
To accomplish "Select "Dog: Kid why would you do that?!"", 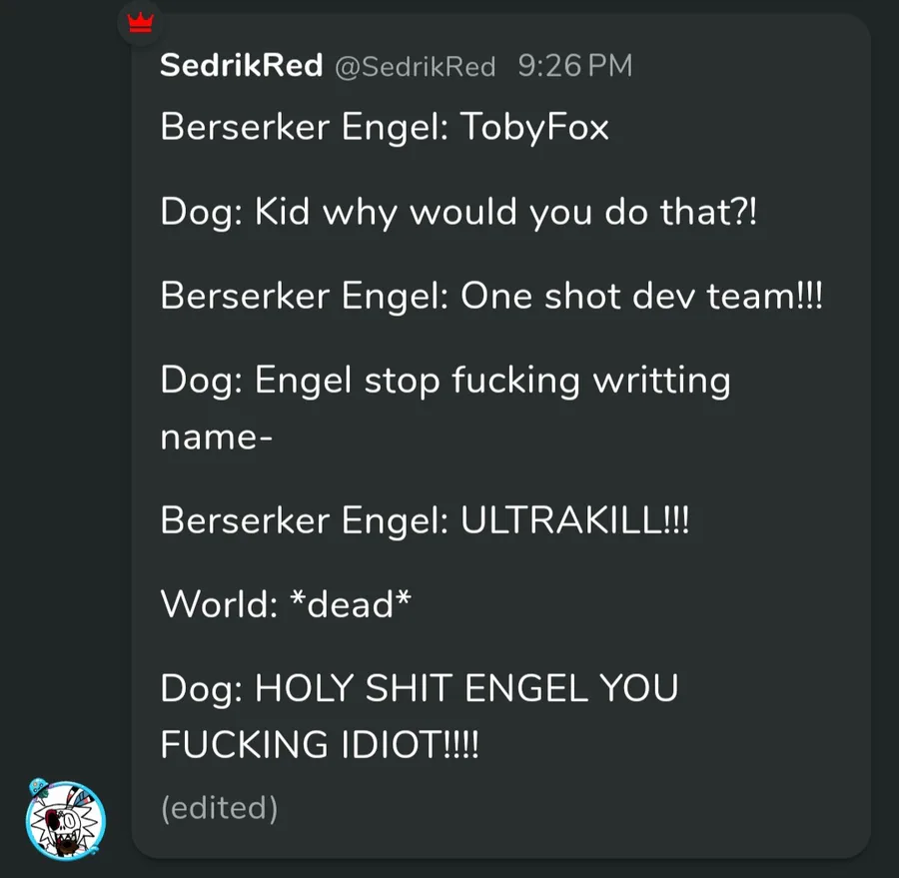I will (458, 212).
